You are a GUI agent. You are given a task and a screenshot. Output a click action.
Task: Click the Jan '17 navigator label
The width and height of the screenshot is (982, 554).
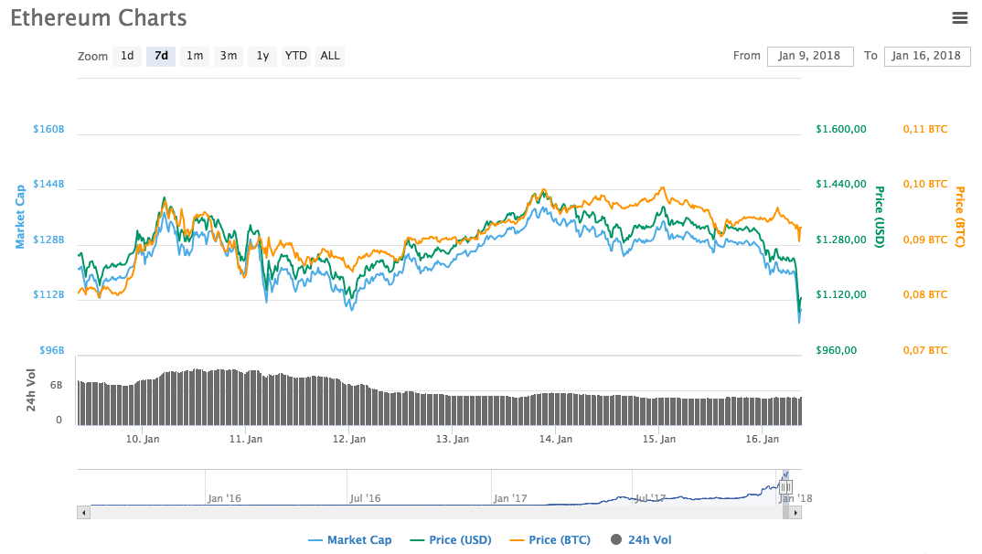510,498
